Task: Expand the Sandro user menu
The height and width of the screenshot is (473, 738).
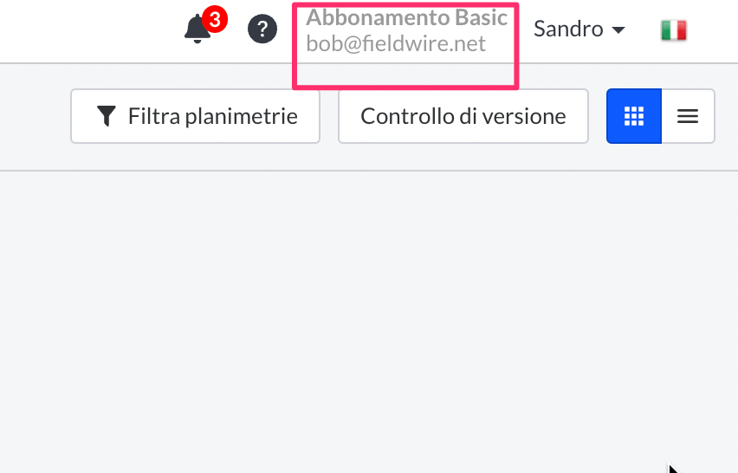Action: pyautogui.click(x=579, y=29)
